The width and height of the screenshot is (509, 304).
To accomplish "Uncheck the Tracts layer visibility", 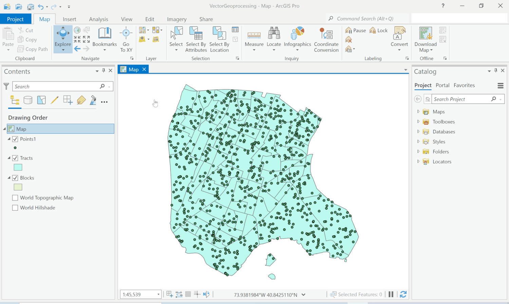I will 15,158.
